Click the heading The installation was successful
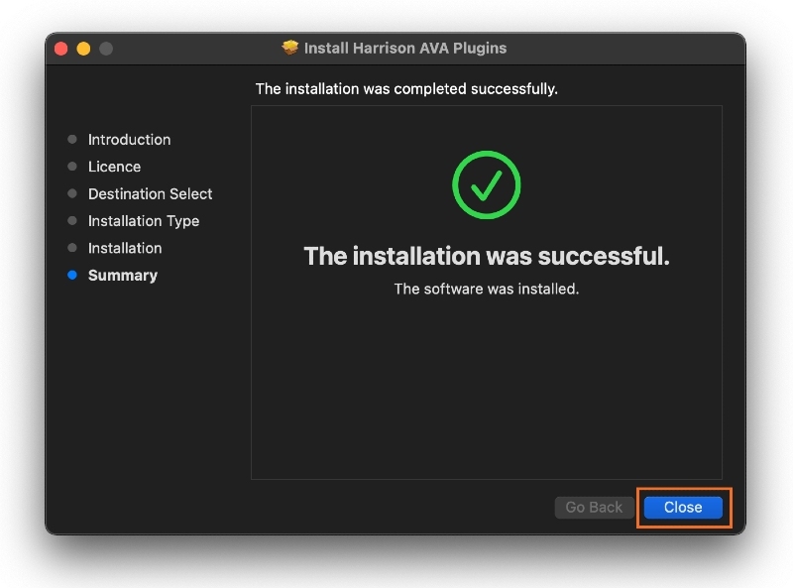This screenshot has width=793, height=588. pyautogui.click(x=487, y=256)
